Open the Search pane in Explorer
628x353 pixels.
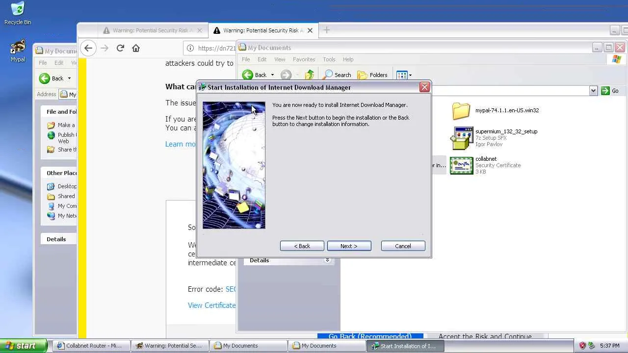pyautogui.click(x=337, y=75)
